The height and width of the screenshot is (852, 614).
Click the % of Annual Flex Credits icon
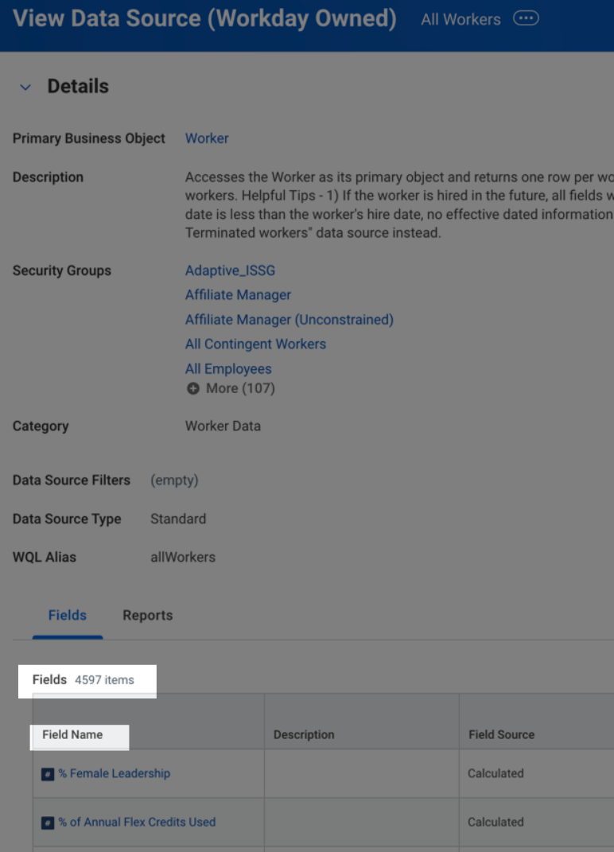[48, 823]
